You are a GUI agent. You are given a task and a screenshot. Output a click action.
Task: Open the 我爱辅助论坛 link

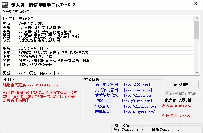point(106,95)
